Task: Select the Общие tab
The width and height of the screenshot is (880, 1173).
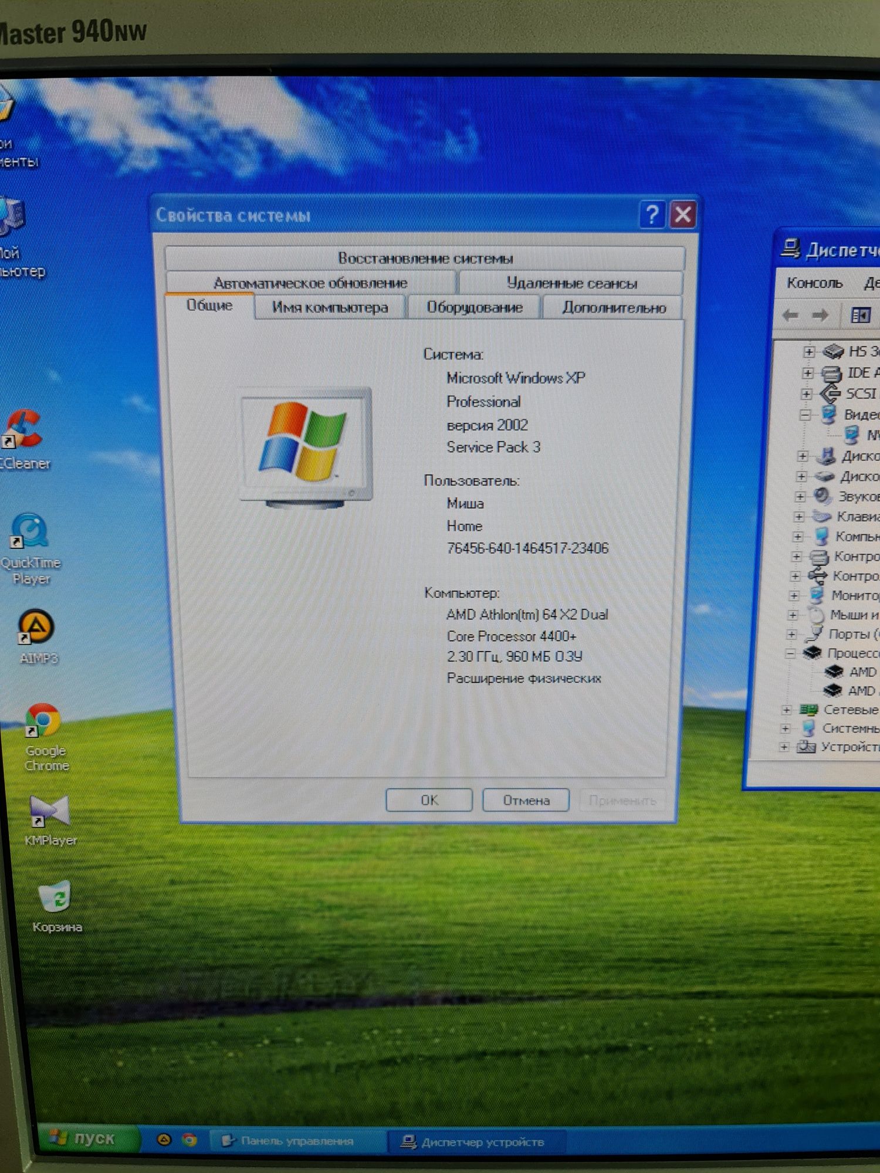Action: tap(209, 306)
